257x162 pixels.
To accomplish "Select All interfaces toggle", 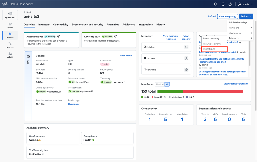I will point(167,84).
